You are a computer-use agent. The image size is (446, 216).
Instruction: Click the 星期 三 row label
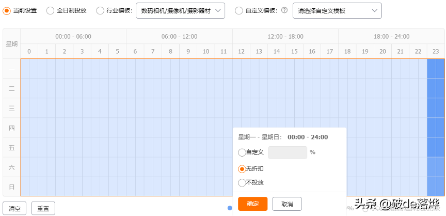pos(11,108)
